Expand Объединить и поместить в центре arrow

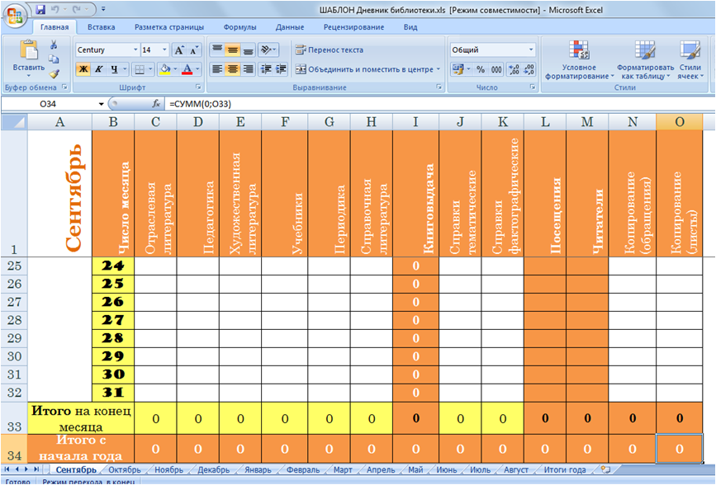click(x=438, y=69)
